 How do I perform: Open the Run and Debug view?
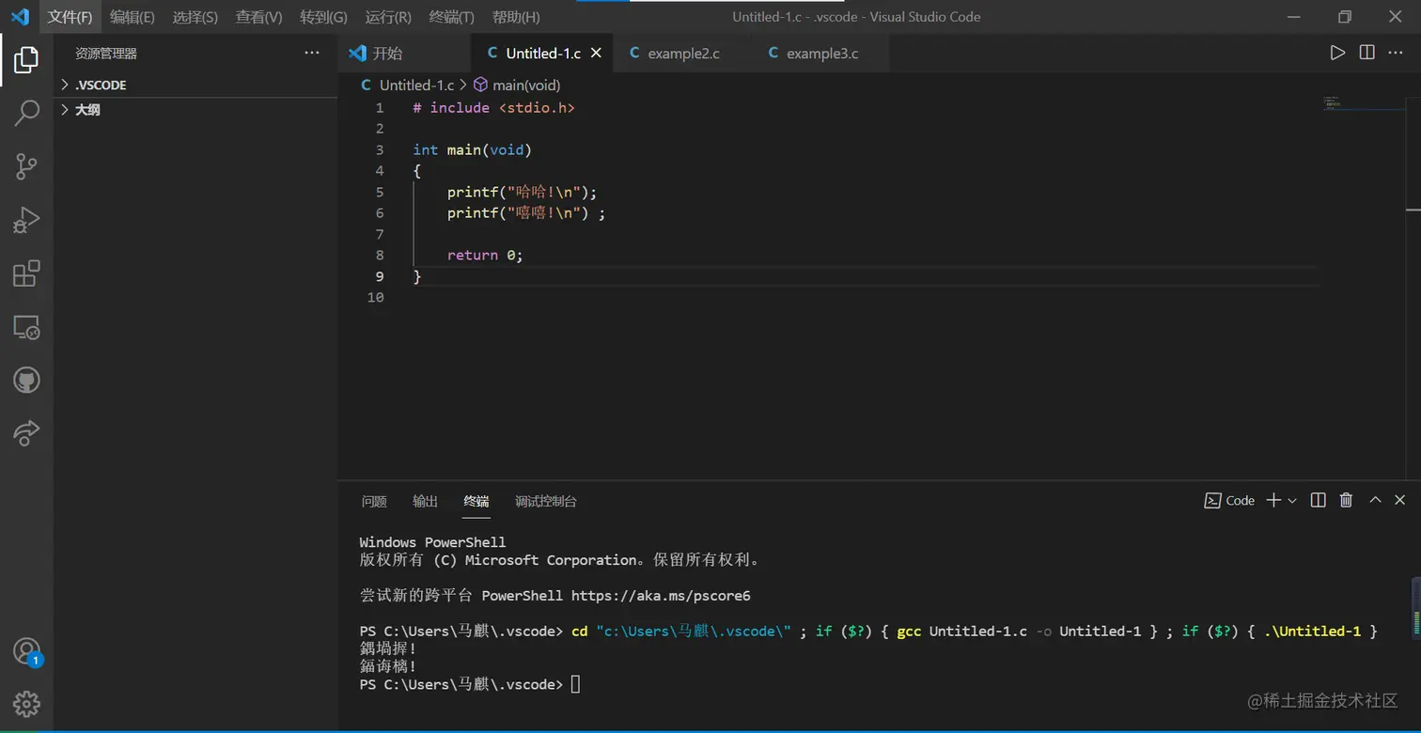tap(25, 220)
